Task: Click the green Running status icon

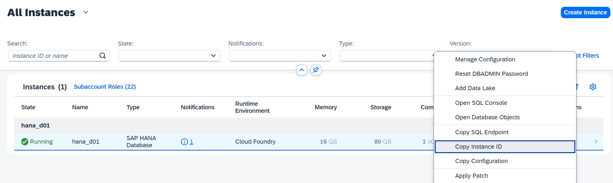Action: pos(25,142)
